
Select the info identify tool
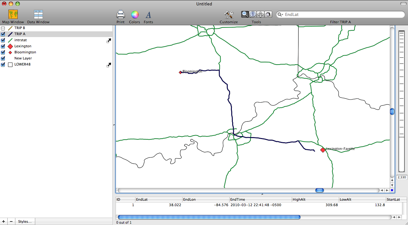click(253, 14)
